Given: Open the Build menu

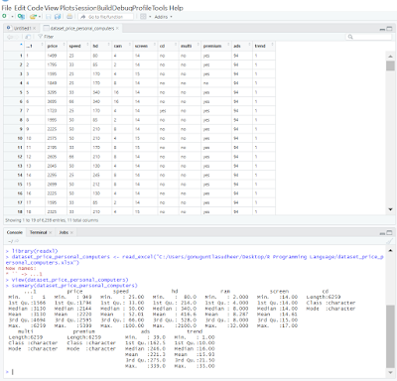Looking at the screenshot, I should (x=104, y=8).
